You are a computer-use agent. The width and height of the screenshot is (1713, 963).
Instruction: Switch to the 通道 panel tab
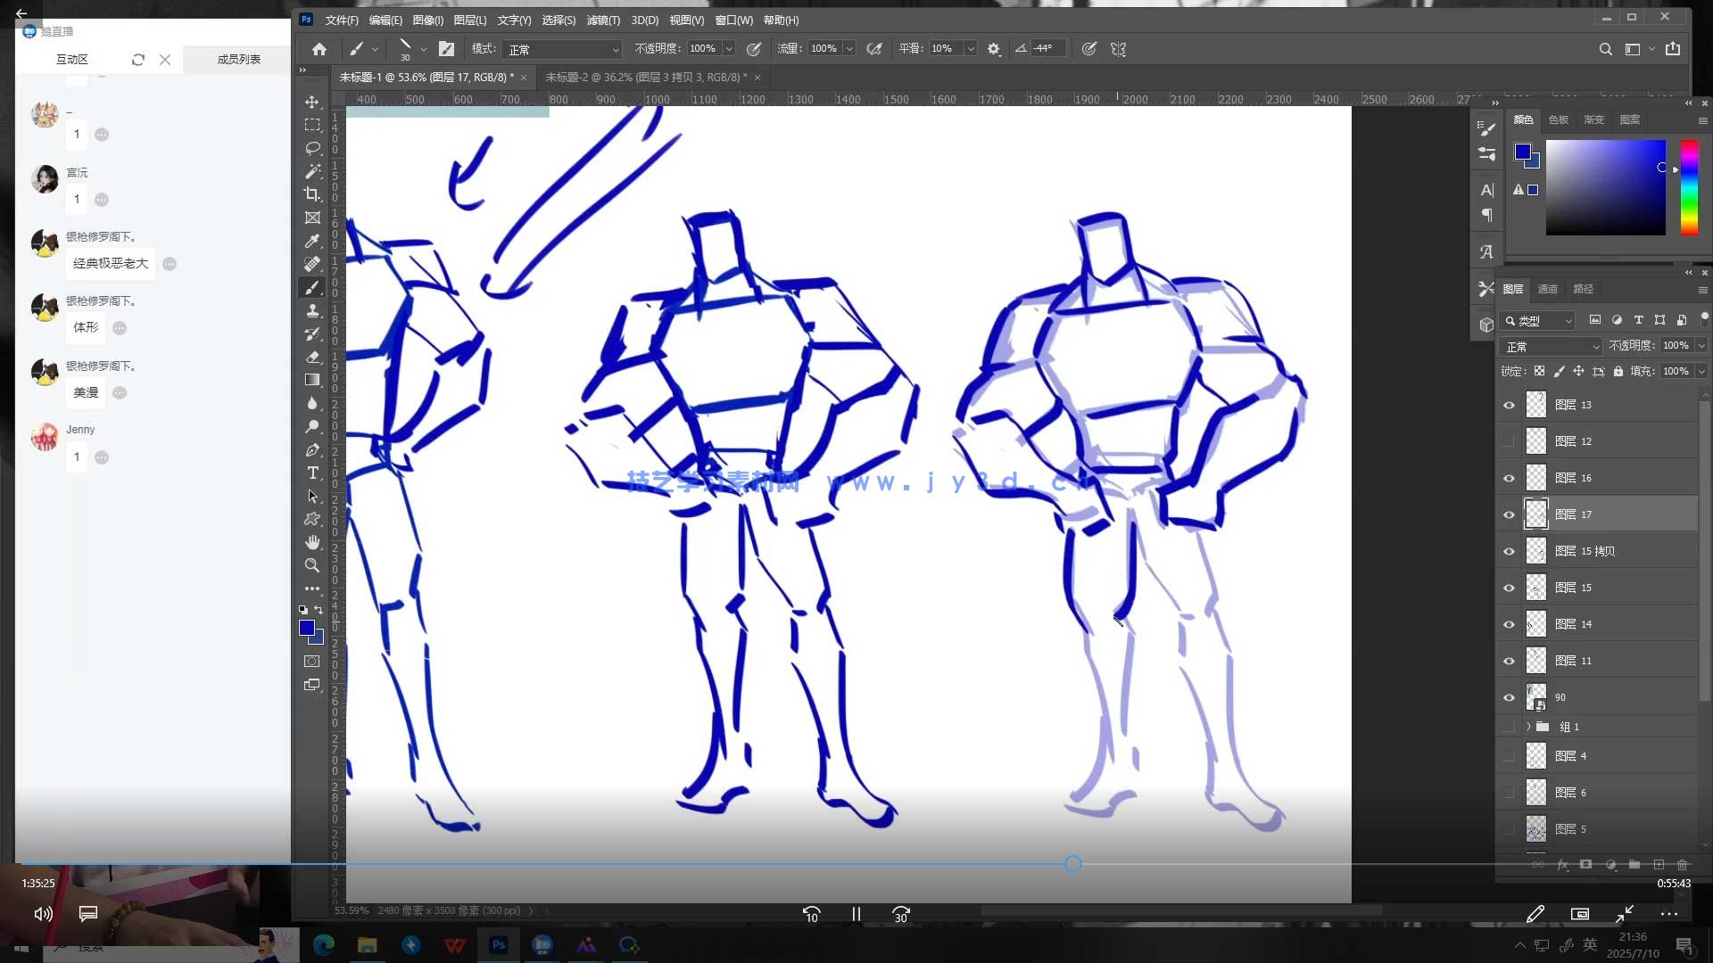click(x=1548, y=289)
